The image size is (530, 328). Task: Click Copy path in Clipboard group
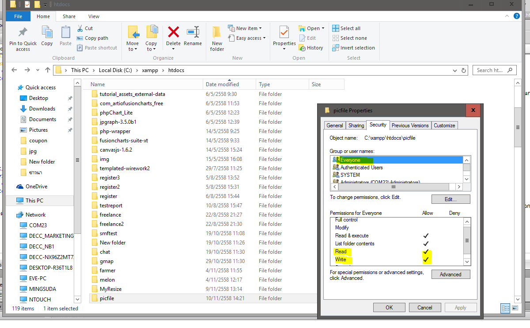(x=92, y=38)
